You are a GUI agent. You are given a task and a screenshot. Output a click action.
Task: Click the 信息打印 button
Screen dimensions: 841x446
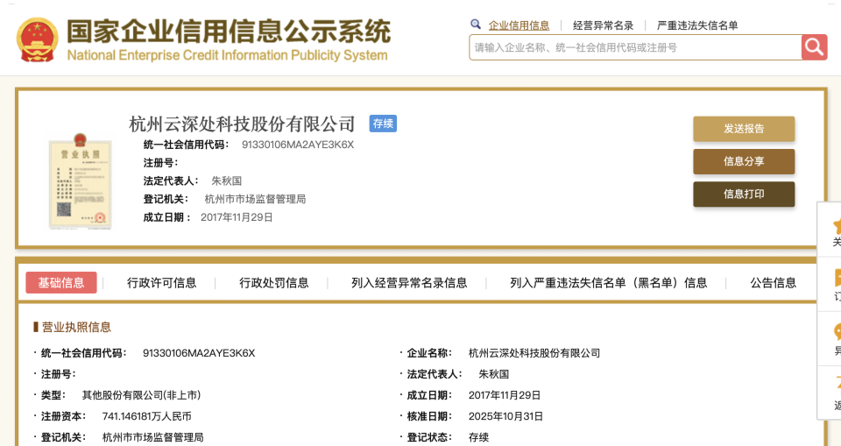coord(744,195)
